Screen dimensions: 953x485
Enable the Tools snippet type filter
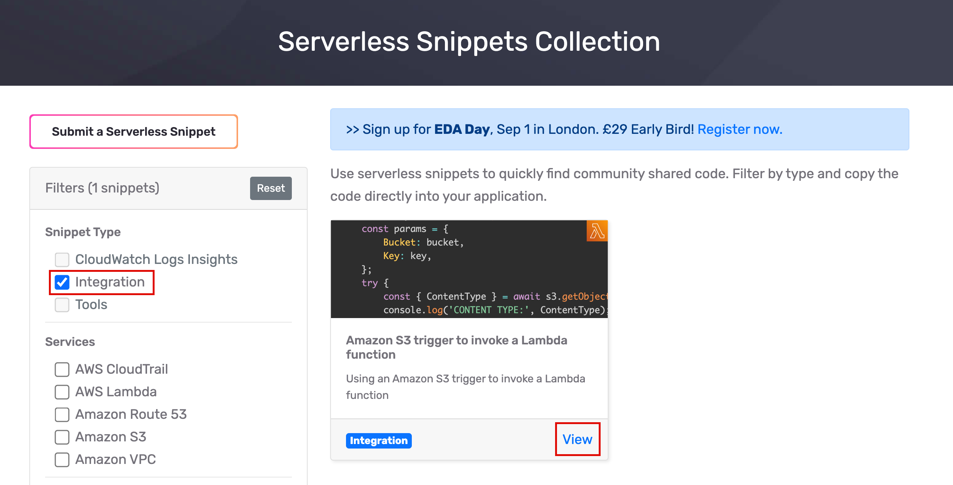(62, 305)
